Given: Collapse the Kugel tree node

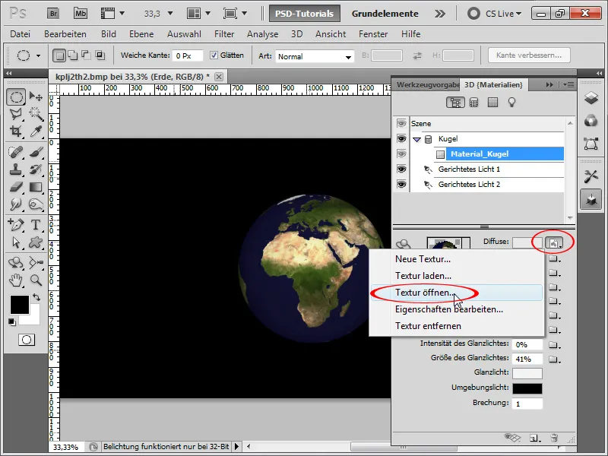Looking at the screenshot, I should (416, 139).
